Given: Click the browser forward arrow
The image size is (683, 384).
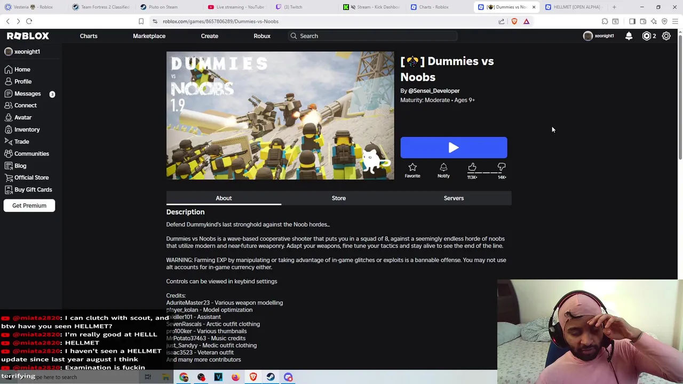Looking at the screenshot, I should [18, 21].
